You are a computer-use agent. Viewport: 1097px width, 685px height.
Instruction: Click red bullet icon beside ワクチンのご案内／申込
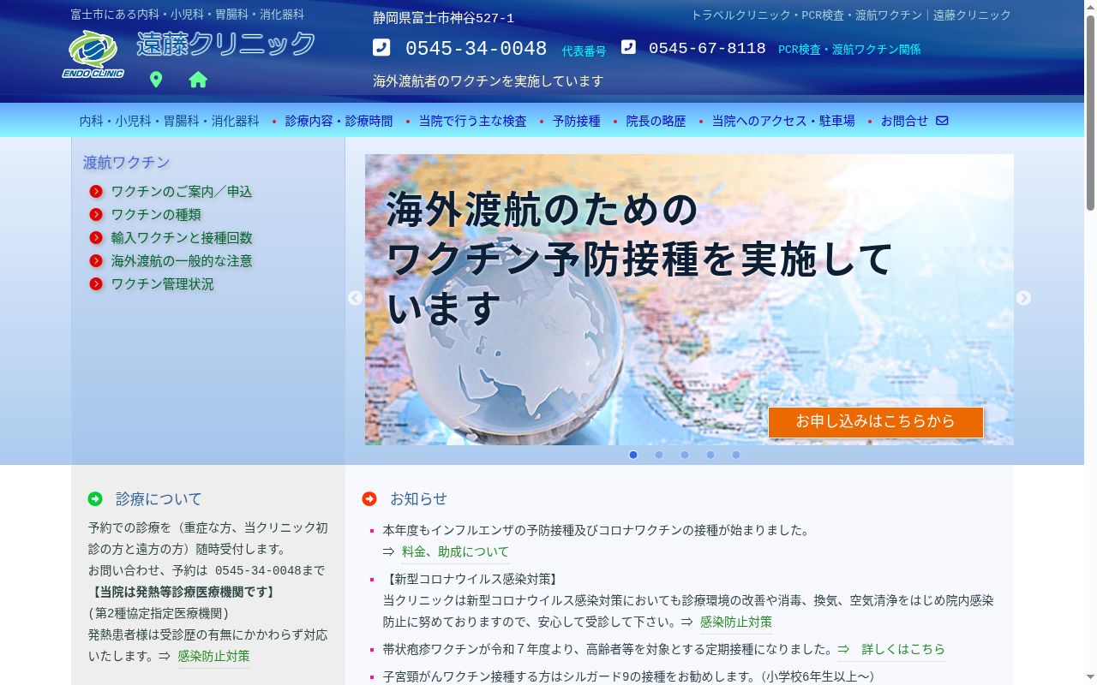point(96,191)
